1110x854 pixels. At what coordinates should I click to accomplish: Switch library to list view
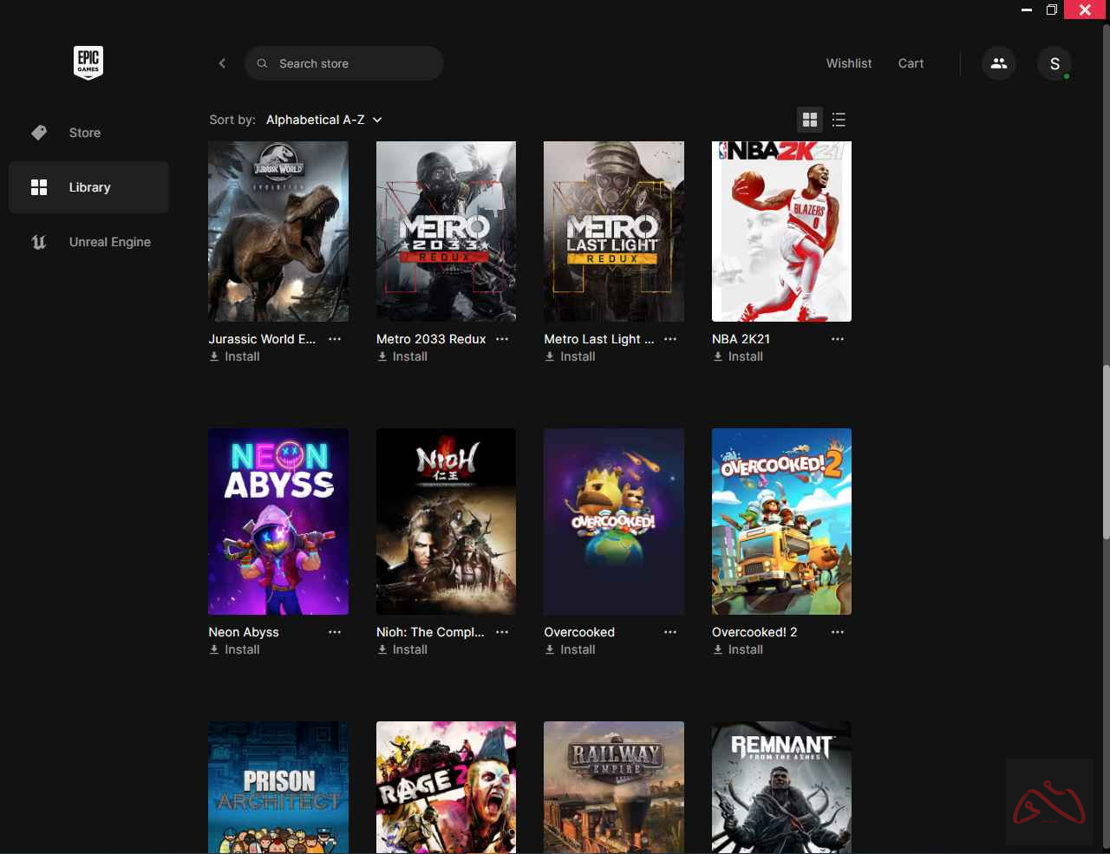coord(839,120)
